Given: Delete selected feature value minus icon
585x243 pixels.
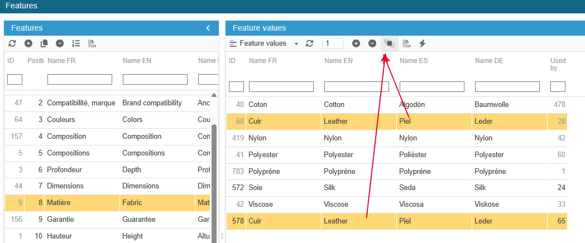Looking at the screenshot, I should [372, 43].
